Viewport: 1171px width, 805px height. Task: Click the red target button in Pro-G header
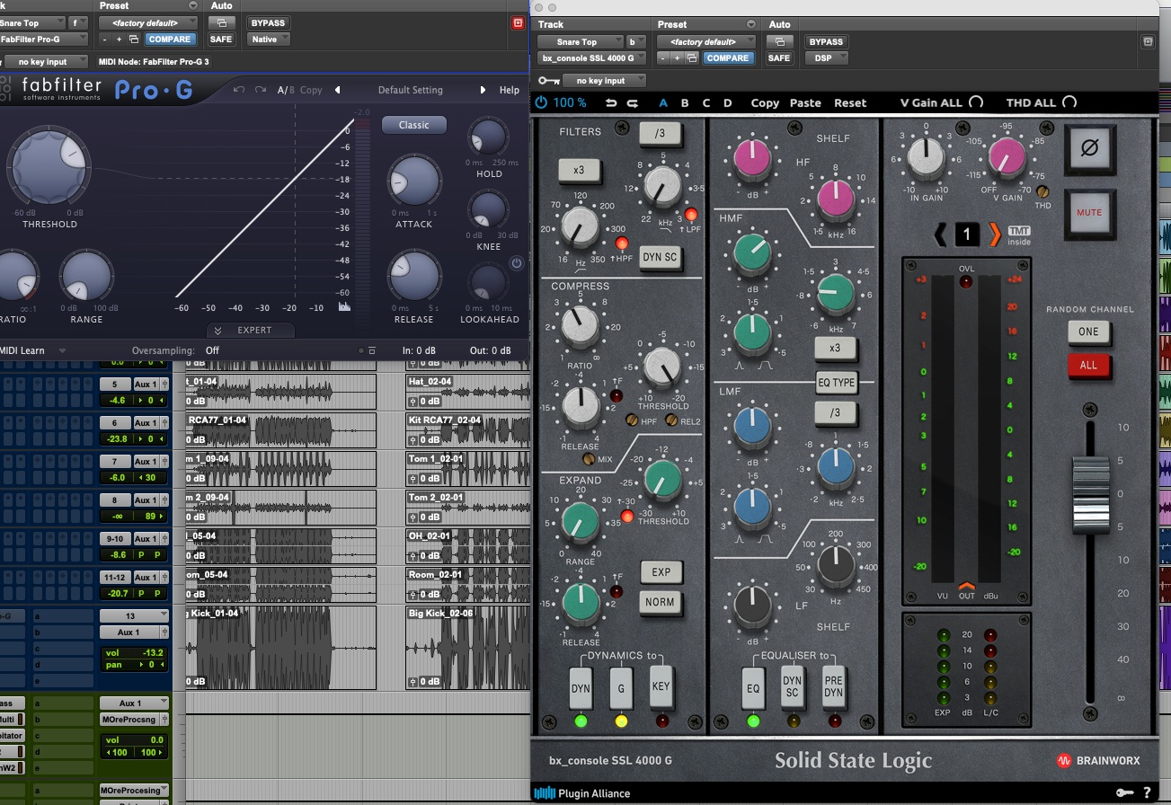coord(518,22)
